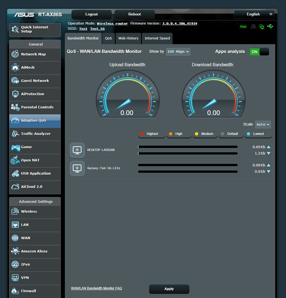Open the Scale dropdown
The image size is (286, 298).
click(263, 124)
